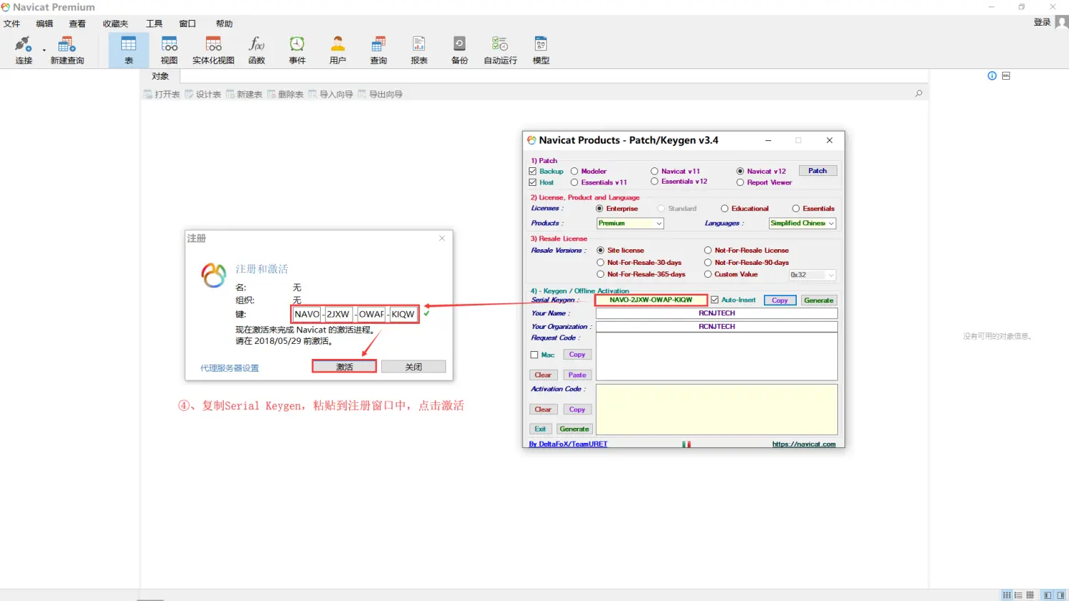Open the 收藏夹 menu
Image resolution: width=1069 pixels, height=601 pixels.
pos(115,23)
